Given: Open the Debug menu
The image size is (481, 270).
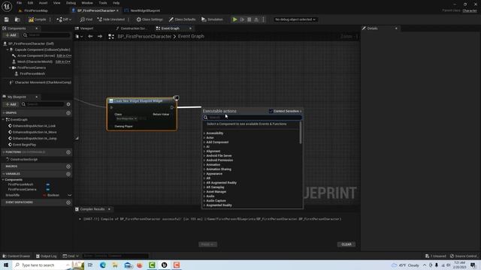Looking at the screenshot, I should [x=71, y=3].
